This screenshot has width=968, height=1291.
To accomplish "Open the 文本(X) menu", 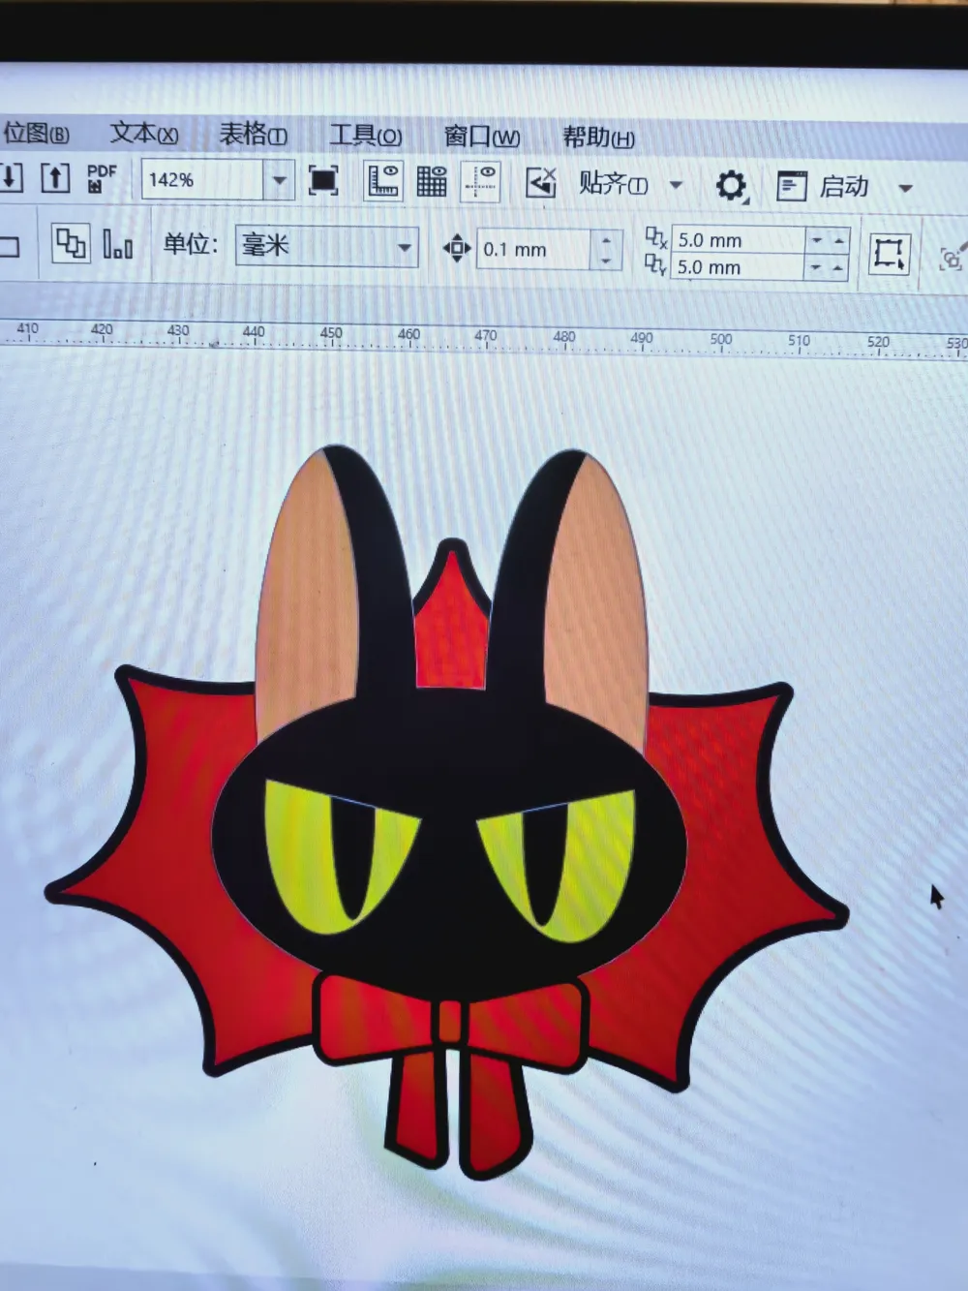I will (144, 133).
